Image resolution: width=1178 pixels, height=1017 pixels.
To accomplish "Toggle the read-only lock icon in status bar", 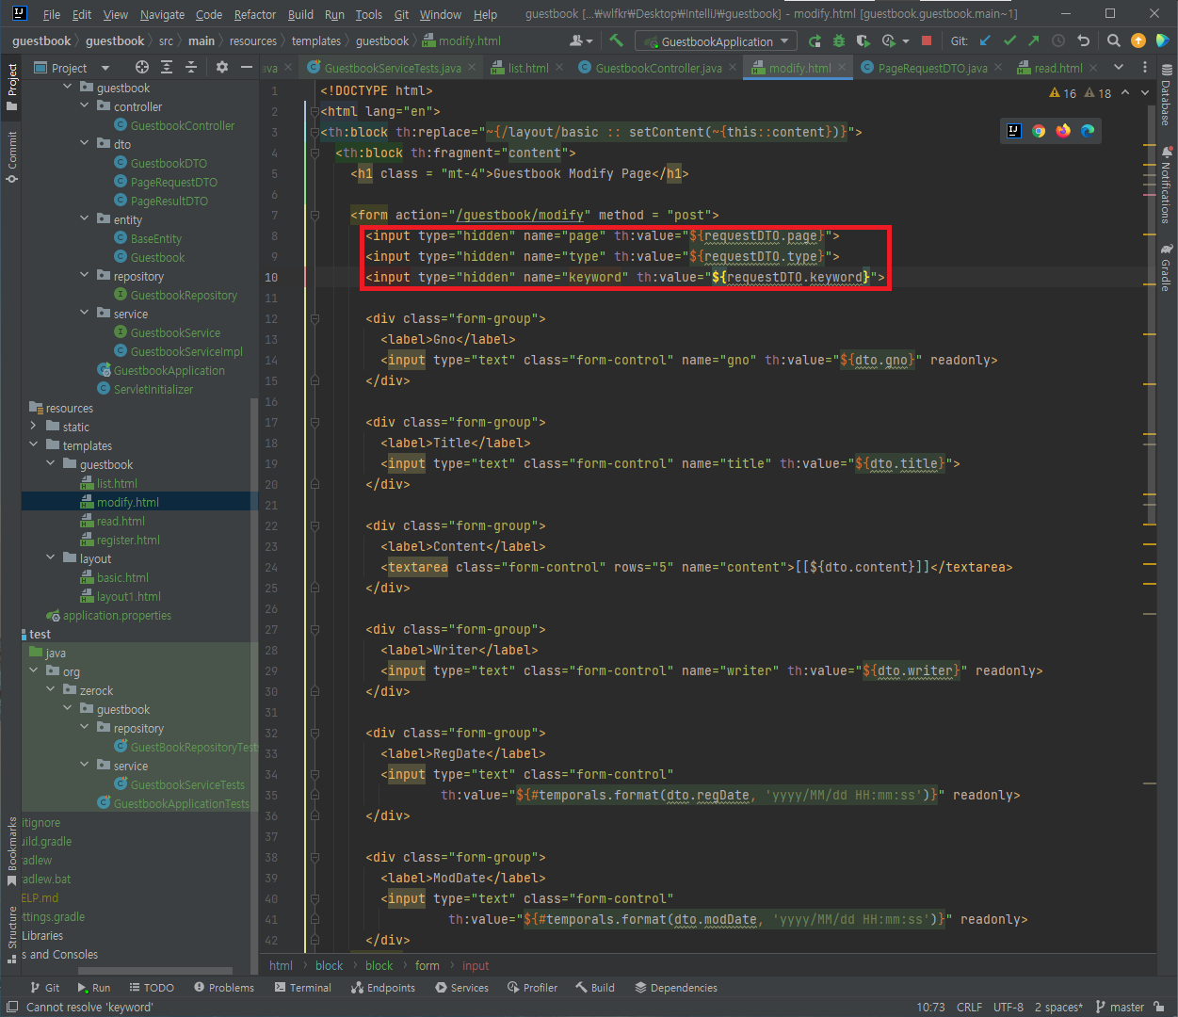I will [1160, 1007].
